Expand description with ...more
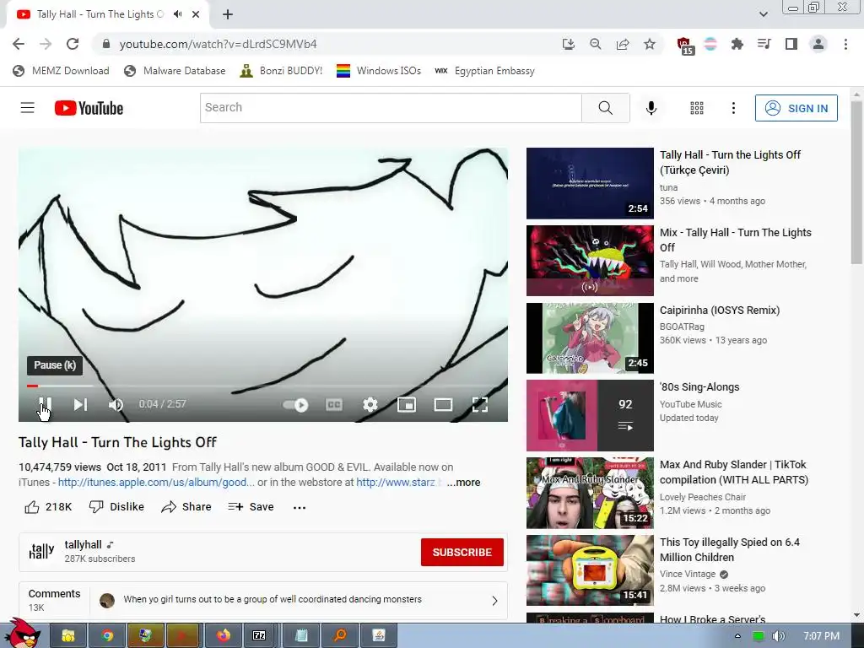Viewport: 864px width, 648px height. coord(463,482)
